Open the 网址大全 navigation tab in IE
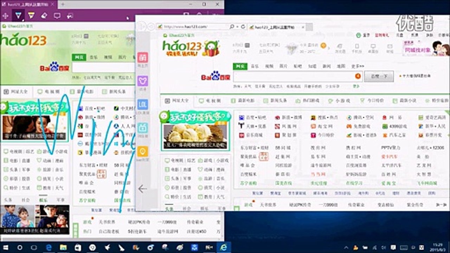 coord(177,100)
